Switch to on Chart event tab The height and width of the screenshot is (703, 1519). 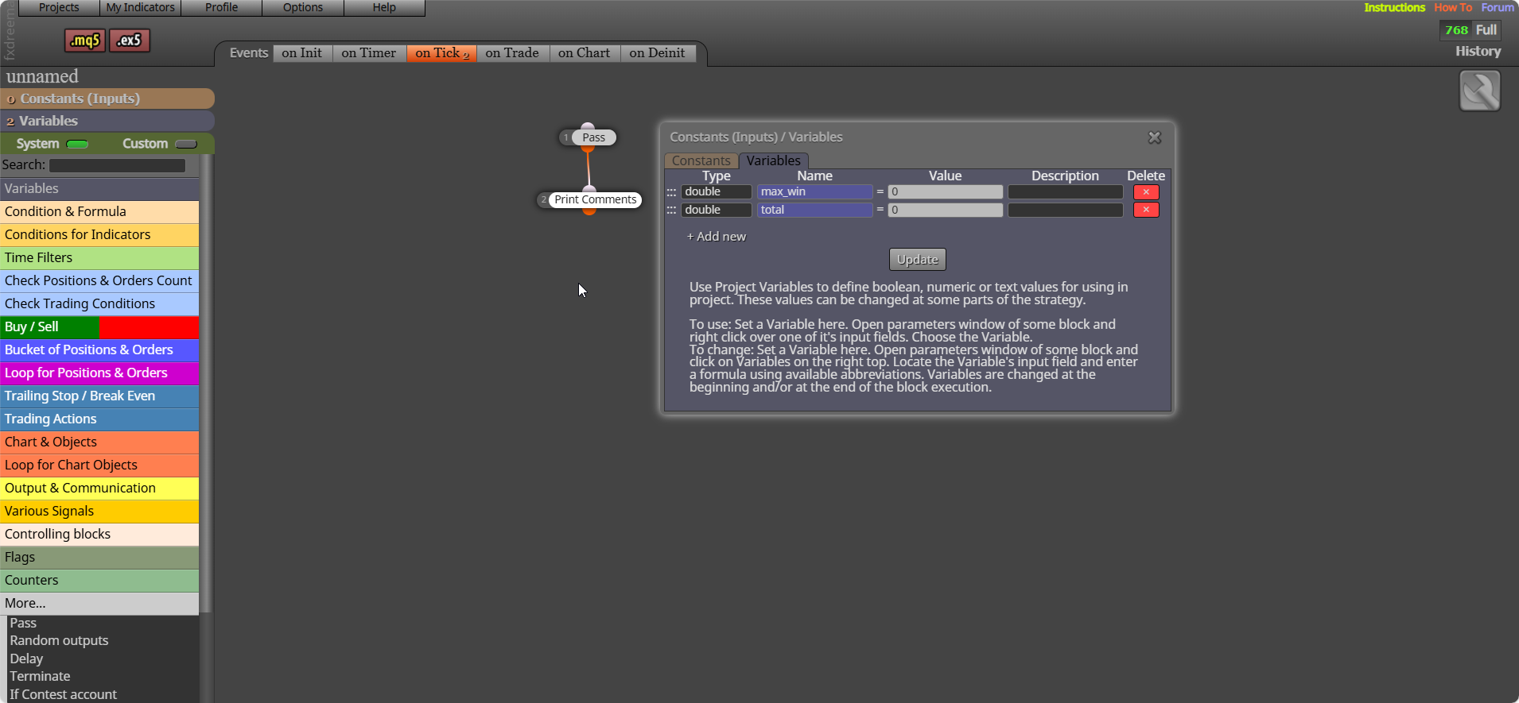585,53
